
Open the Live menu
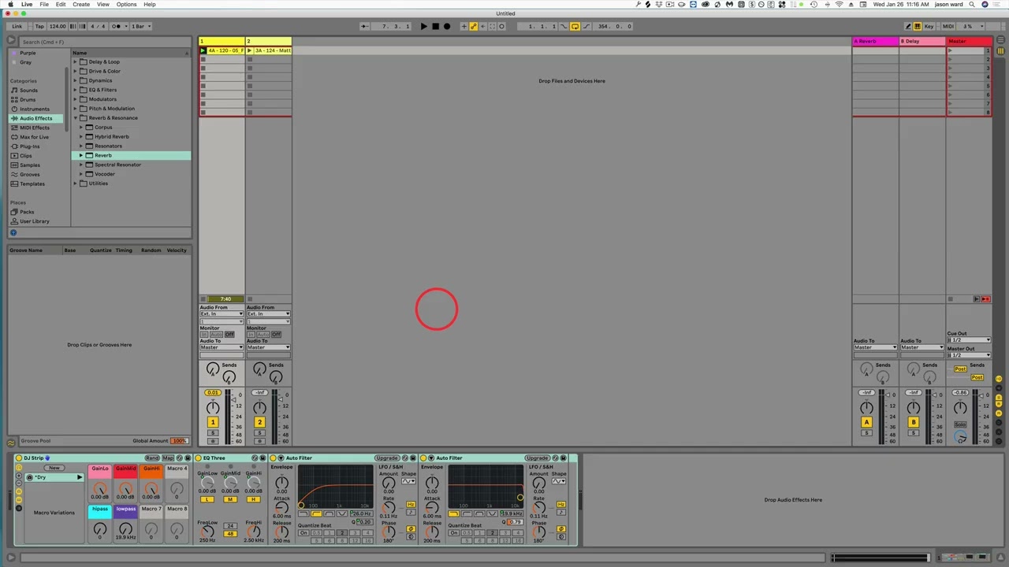27,5
